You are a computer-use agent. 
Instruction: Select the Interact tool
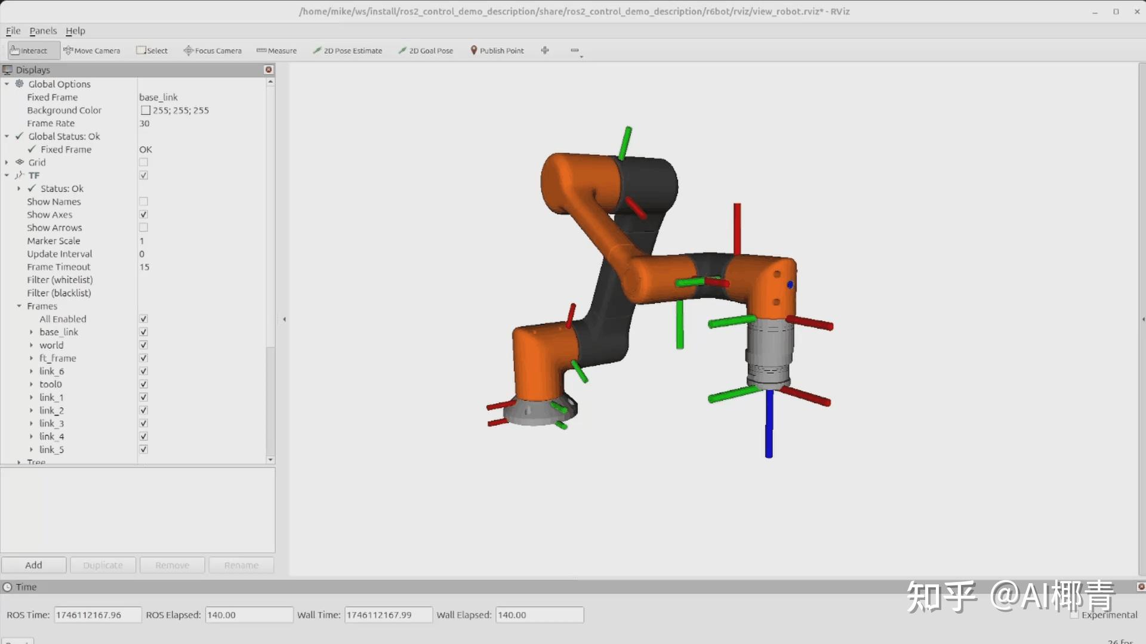[29, 51]
